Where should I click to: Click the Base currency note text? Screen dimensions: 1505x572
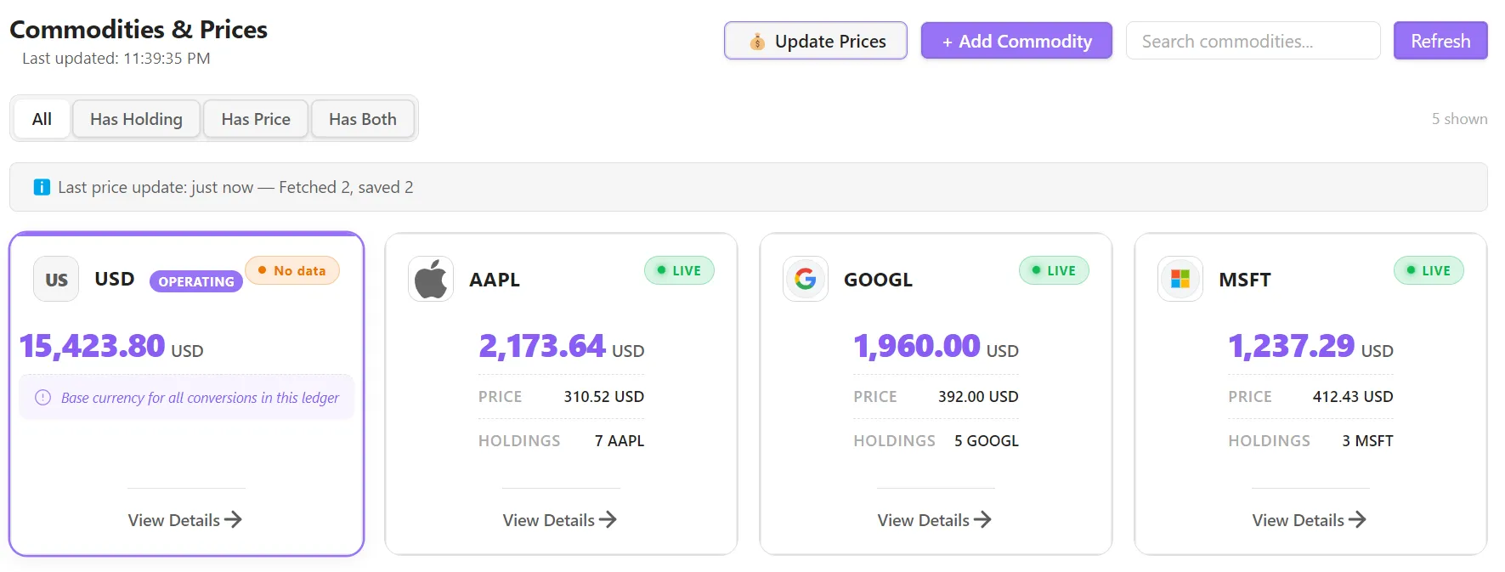click(200, 398)
